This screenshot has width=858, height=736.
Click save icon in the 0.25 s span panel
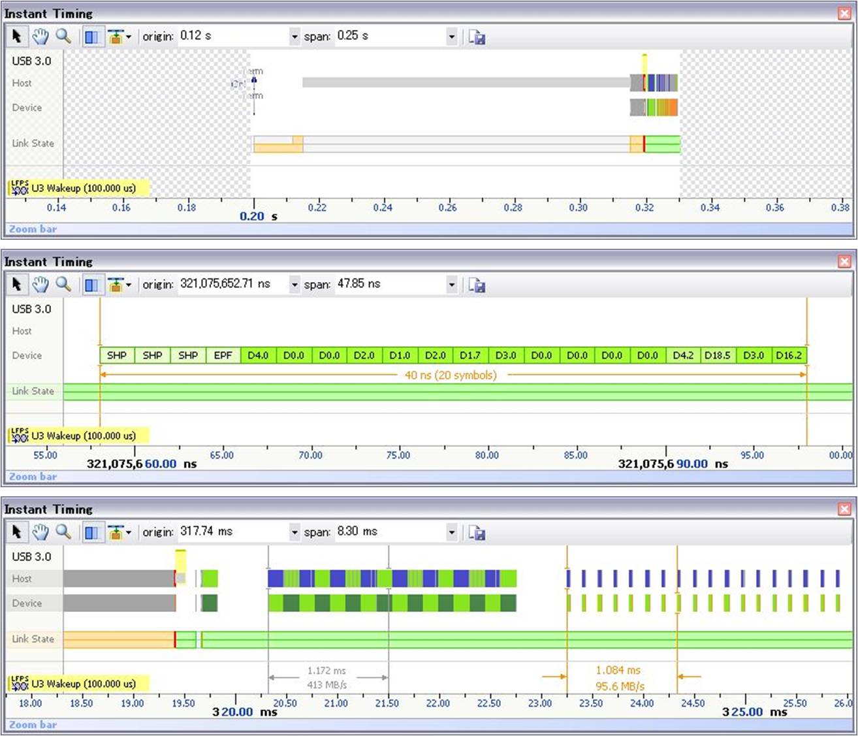point(477,37)
